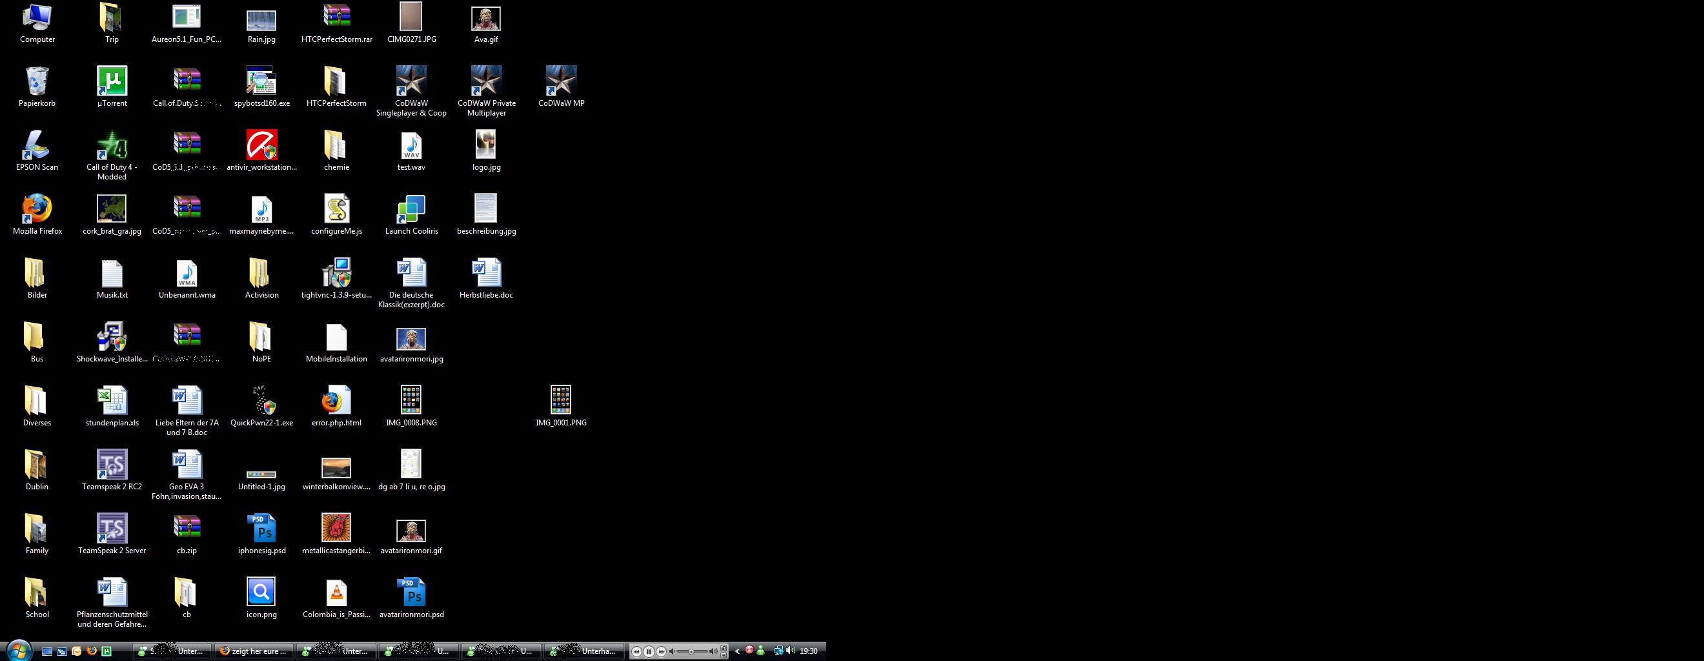Restore the mini player to full window

pos(724,647)
